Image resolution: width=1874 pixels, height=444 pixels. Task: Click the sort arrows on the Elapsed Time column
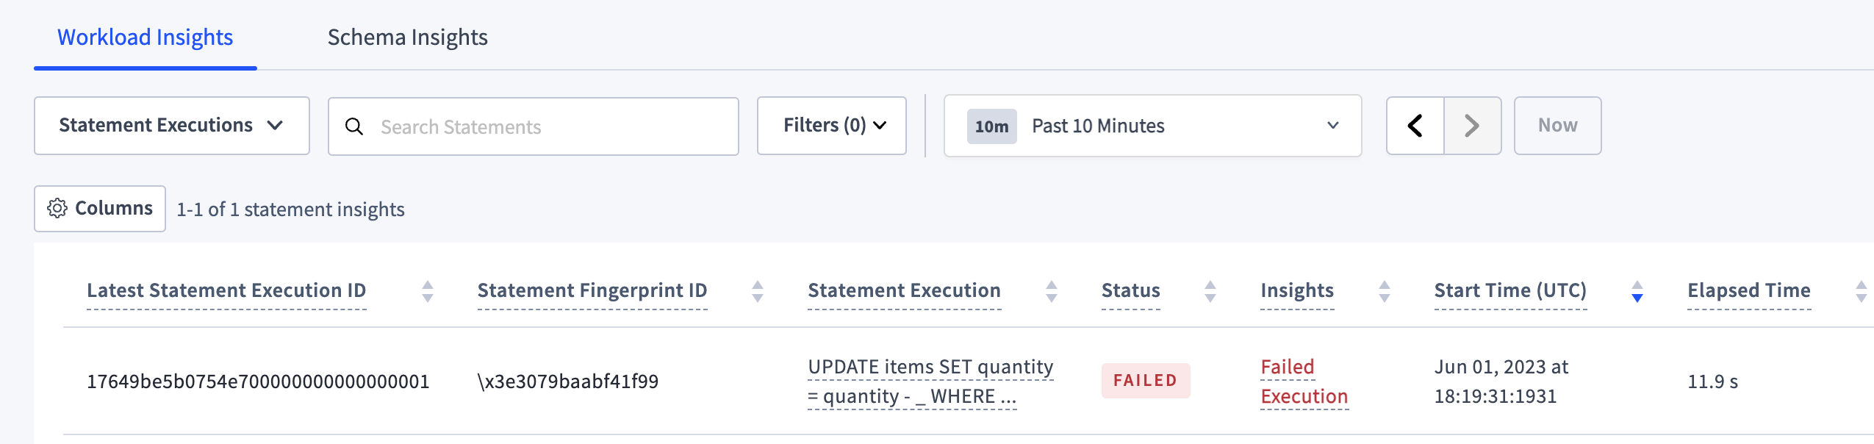[1859, 290]
